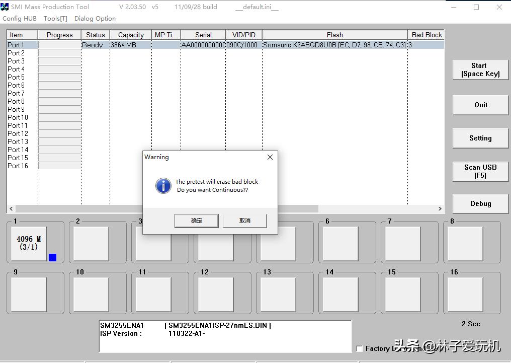Click the Status column header
511x363 pixels.
(x=96, y=35)
